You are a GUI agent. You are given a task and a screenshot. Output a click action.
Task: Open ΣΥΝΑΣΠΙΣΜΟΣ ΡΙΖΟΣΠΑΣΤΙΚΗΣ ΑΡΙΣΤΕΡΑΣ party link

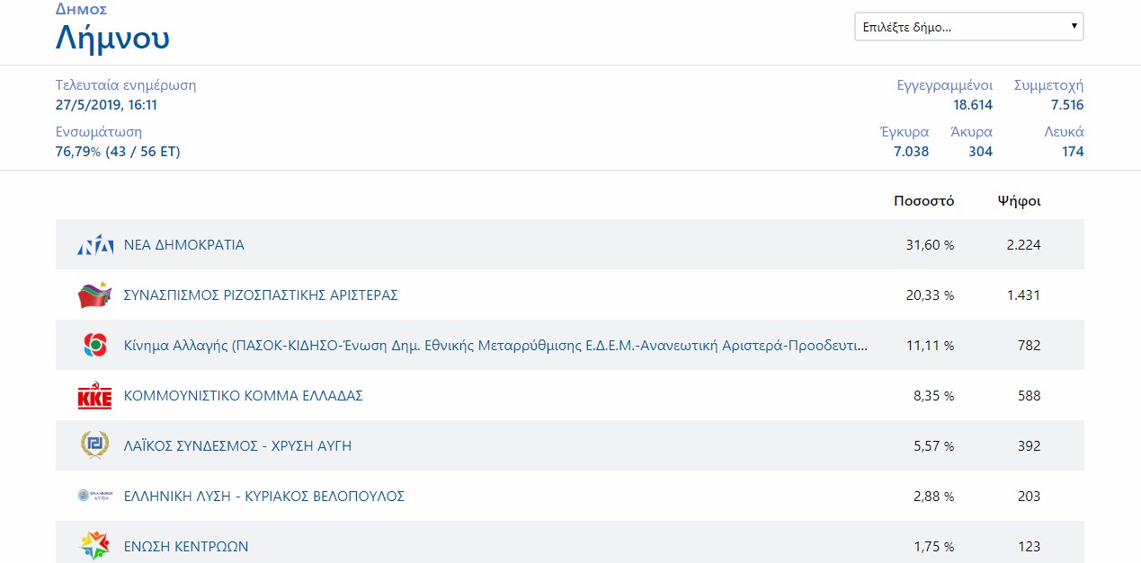[261, 295]
